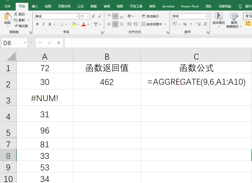The image size is (252, 183).
Task: Increase font size with large A
Action: click(x=93, y=16)
